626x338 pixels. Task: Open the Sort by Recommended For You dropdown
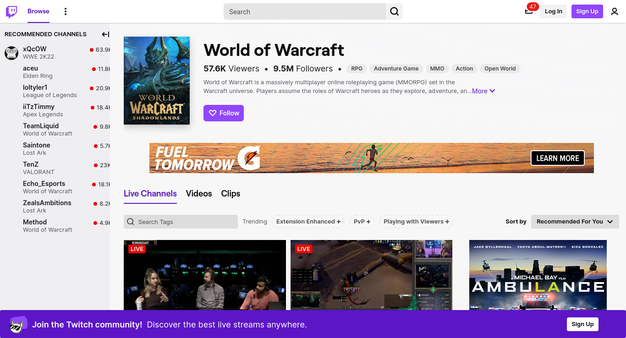coord(575,222)
